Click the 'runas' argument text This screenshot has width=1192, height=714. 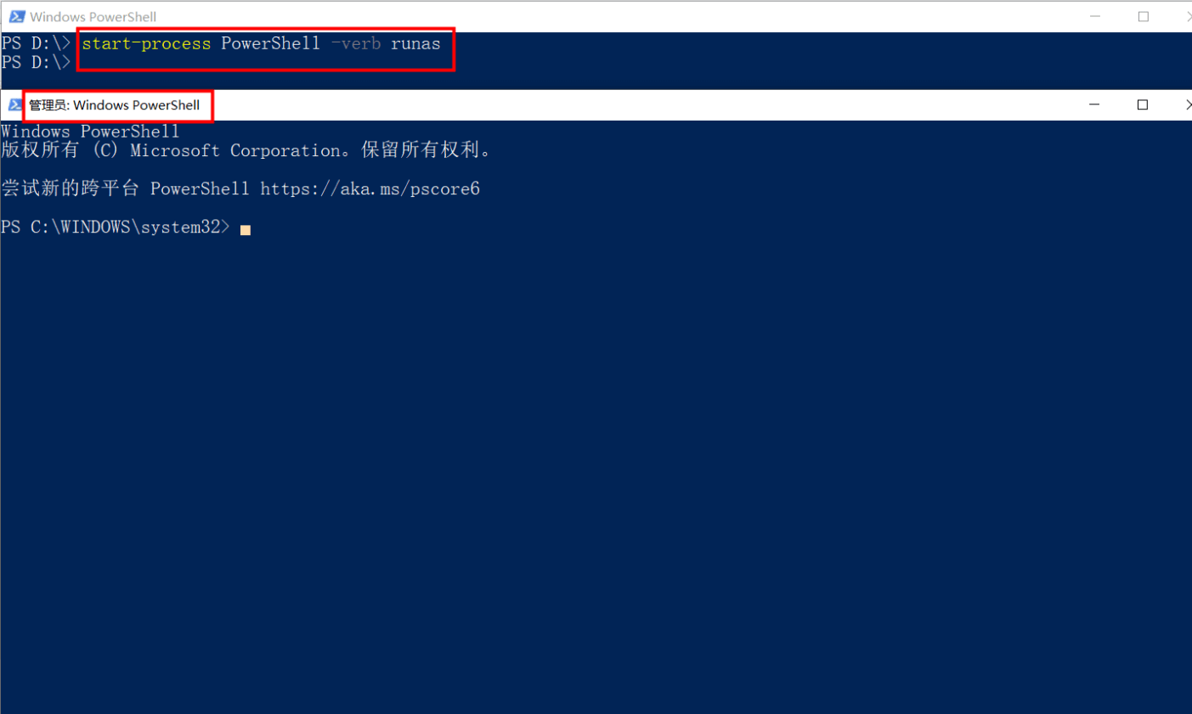pos(415,43)
